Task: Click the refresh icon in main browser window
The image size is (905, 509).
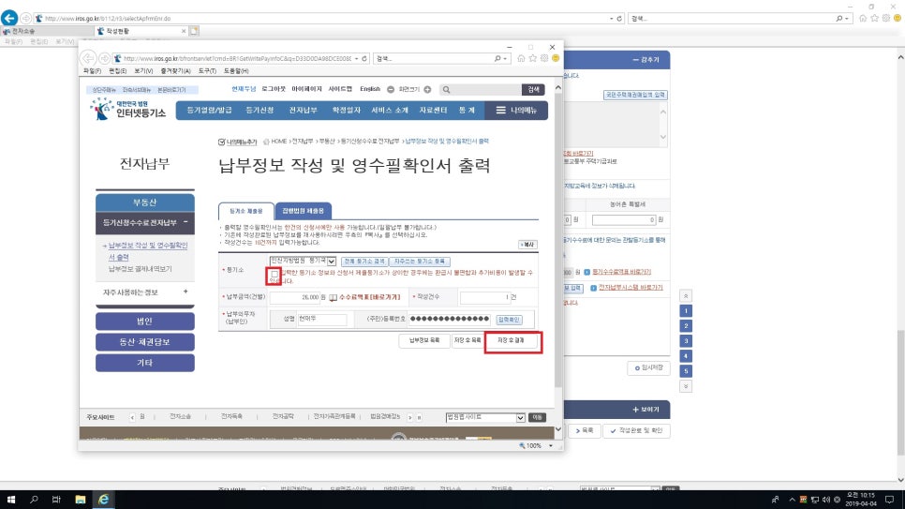Action: point(619,19)
